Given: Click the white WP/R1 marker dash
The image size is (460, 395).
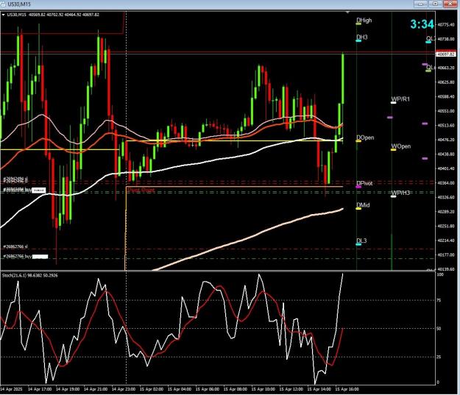Looking at the screenshot, I should [x=394, y=103].
